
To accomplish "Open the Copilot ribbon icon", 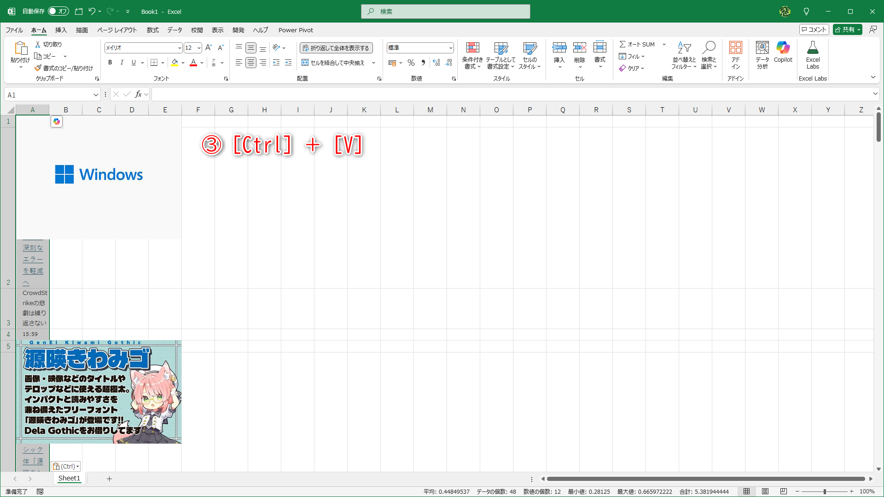I will tap(783, 48).
